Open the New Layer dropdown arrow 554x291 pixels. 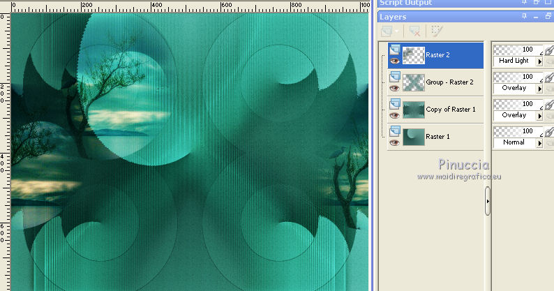(397, 31)
